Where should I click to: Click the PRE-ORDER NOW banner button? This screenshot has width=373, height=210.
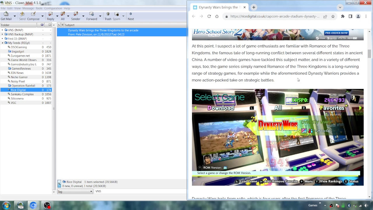pos(336,33)
